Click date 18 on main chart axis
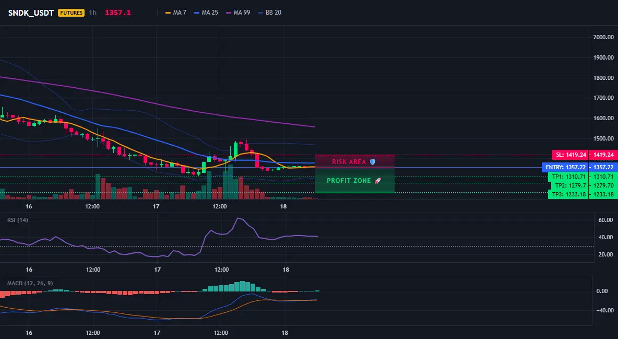The width and height of the screenshot is (618, 339). click(x=283, y=206)
